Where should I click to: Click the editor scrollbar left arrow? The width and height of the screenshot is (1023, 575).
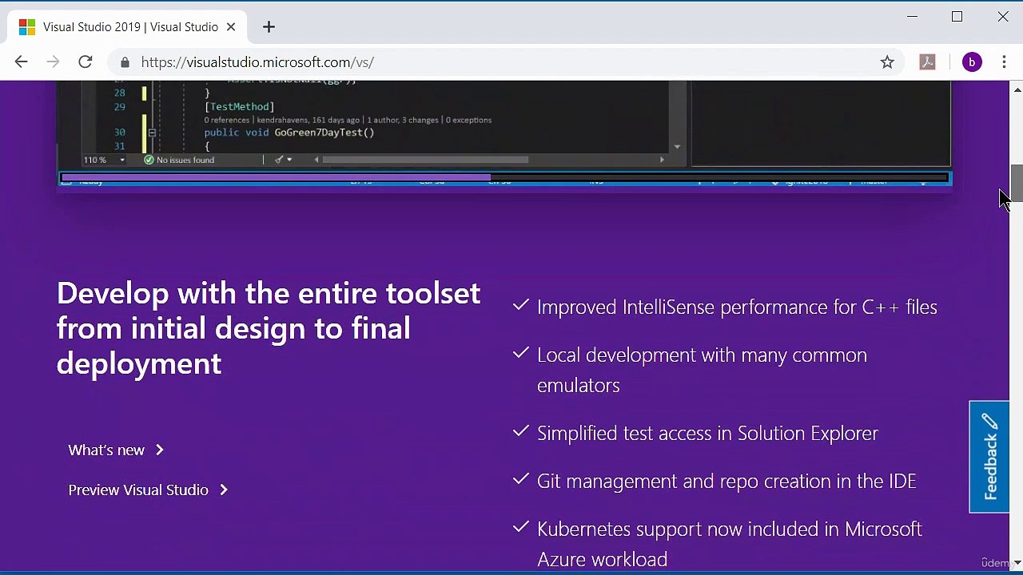(x=316, y=160)
